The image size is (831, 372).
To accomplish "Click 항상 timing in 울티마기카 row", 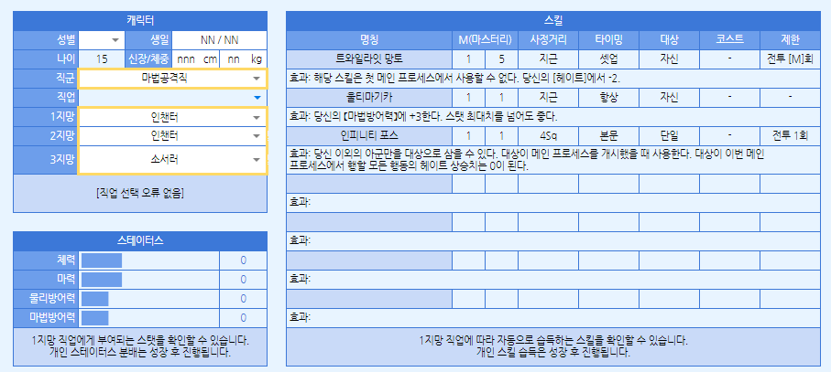I will point(609,98).
